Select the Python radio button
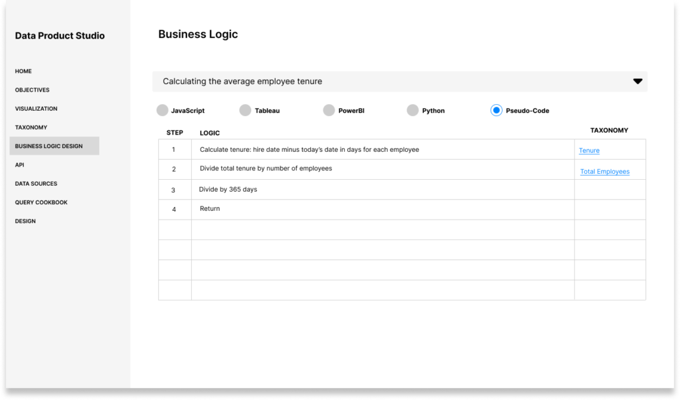 click(412, 111)
